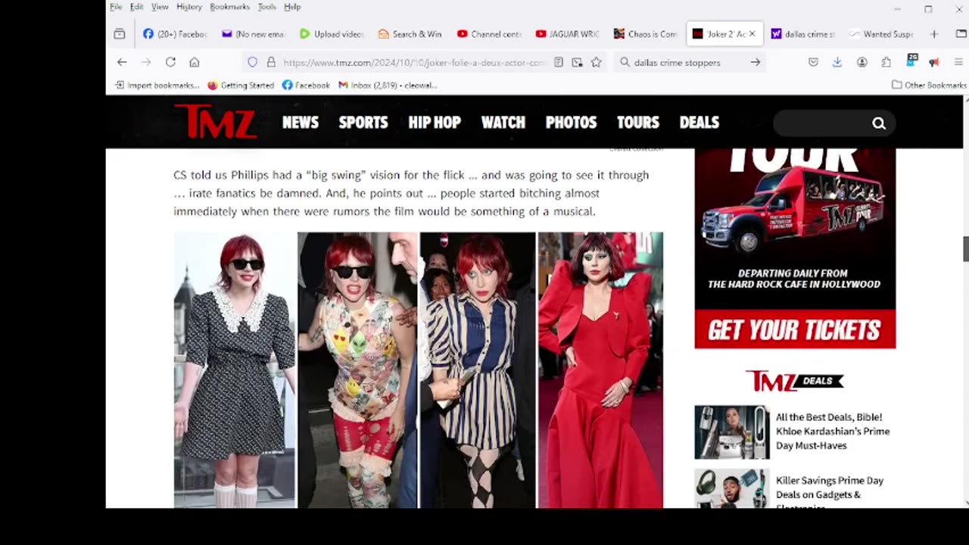
Task: Switch to the Search & Win tab
Action: tap(410, 34)
